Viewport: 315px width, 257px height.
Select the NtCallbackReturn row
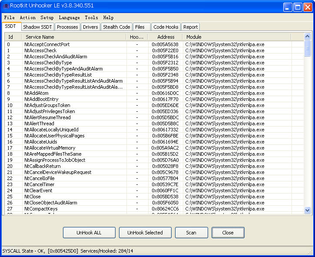coord(154,166)
